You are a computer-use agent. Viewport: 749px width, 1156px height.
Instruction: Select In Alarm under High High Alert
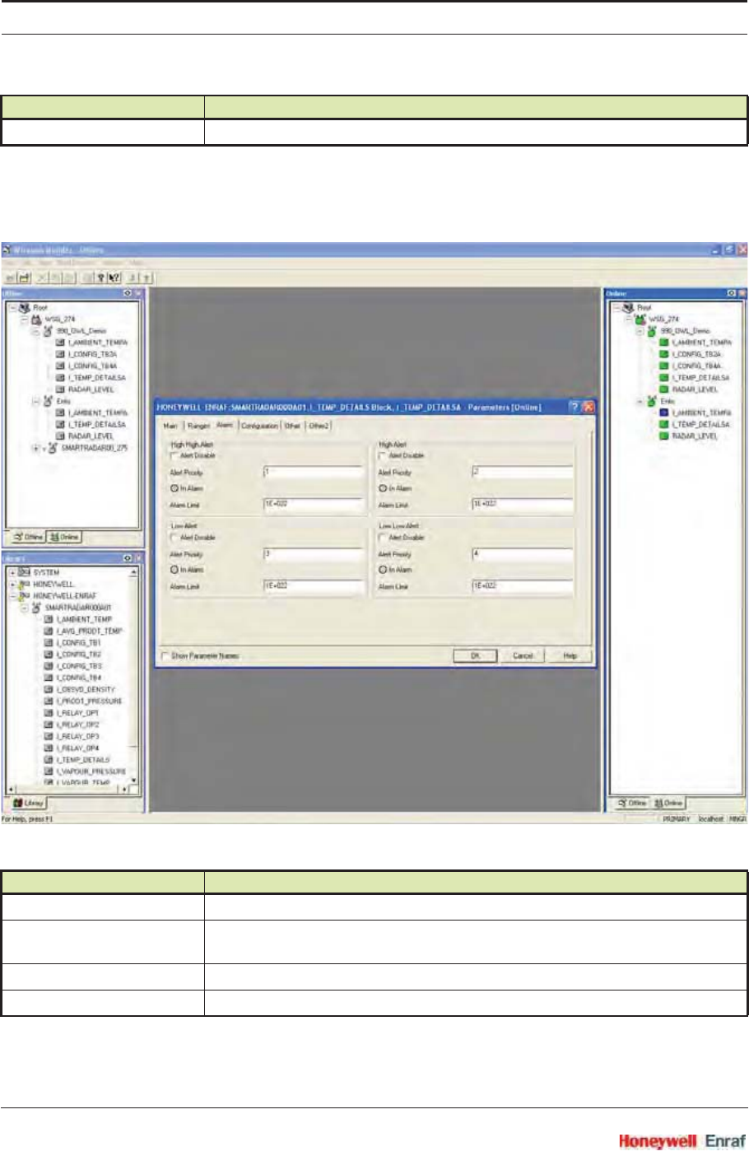pos(174,488)
